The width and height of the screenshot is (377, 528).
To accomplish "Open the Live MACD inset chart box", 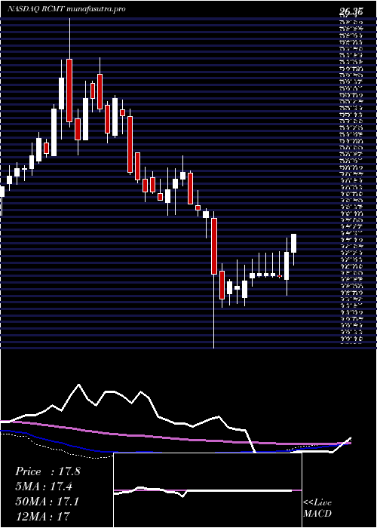I will 207,490.
